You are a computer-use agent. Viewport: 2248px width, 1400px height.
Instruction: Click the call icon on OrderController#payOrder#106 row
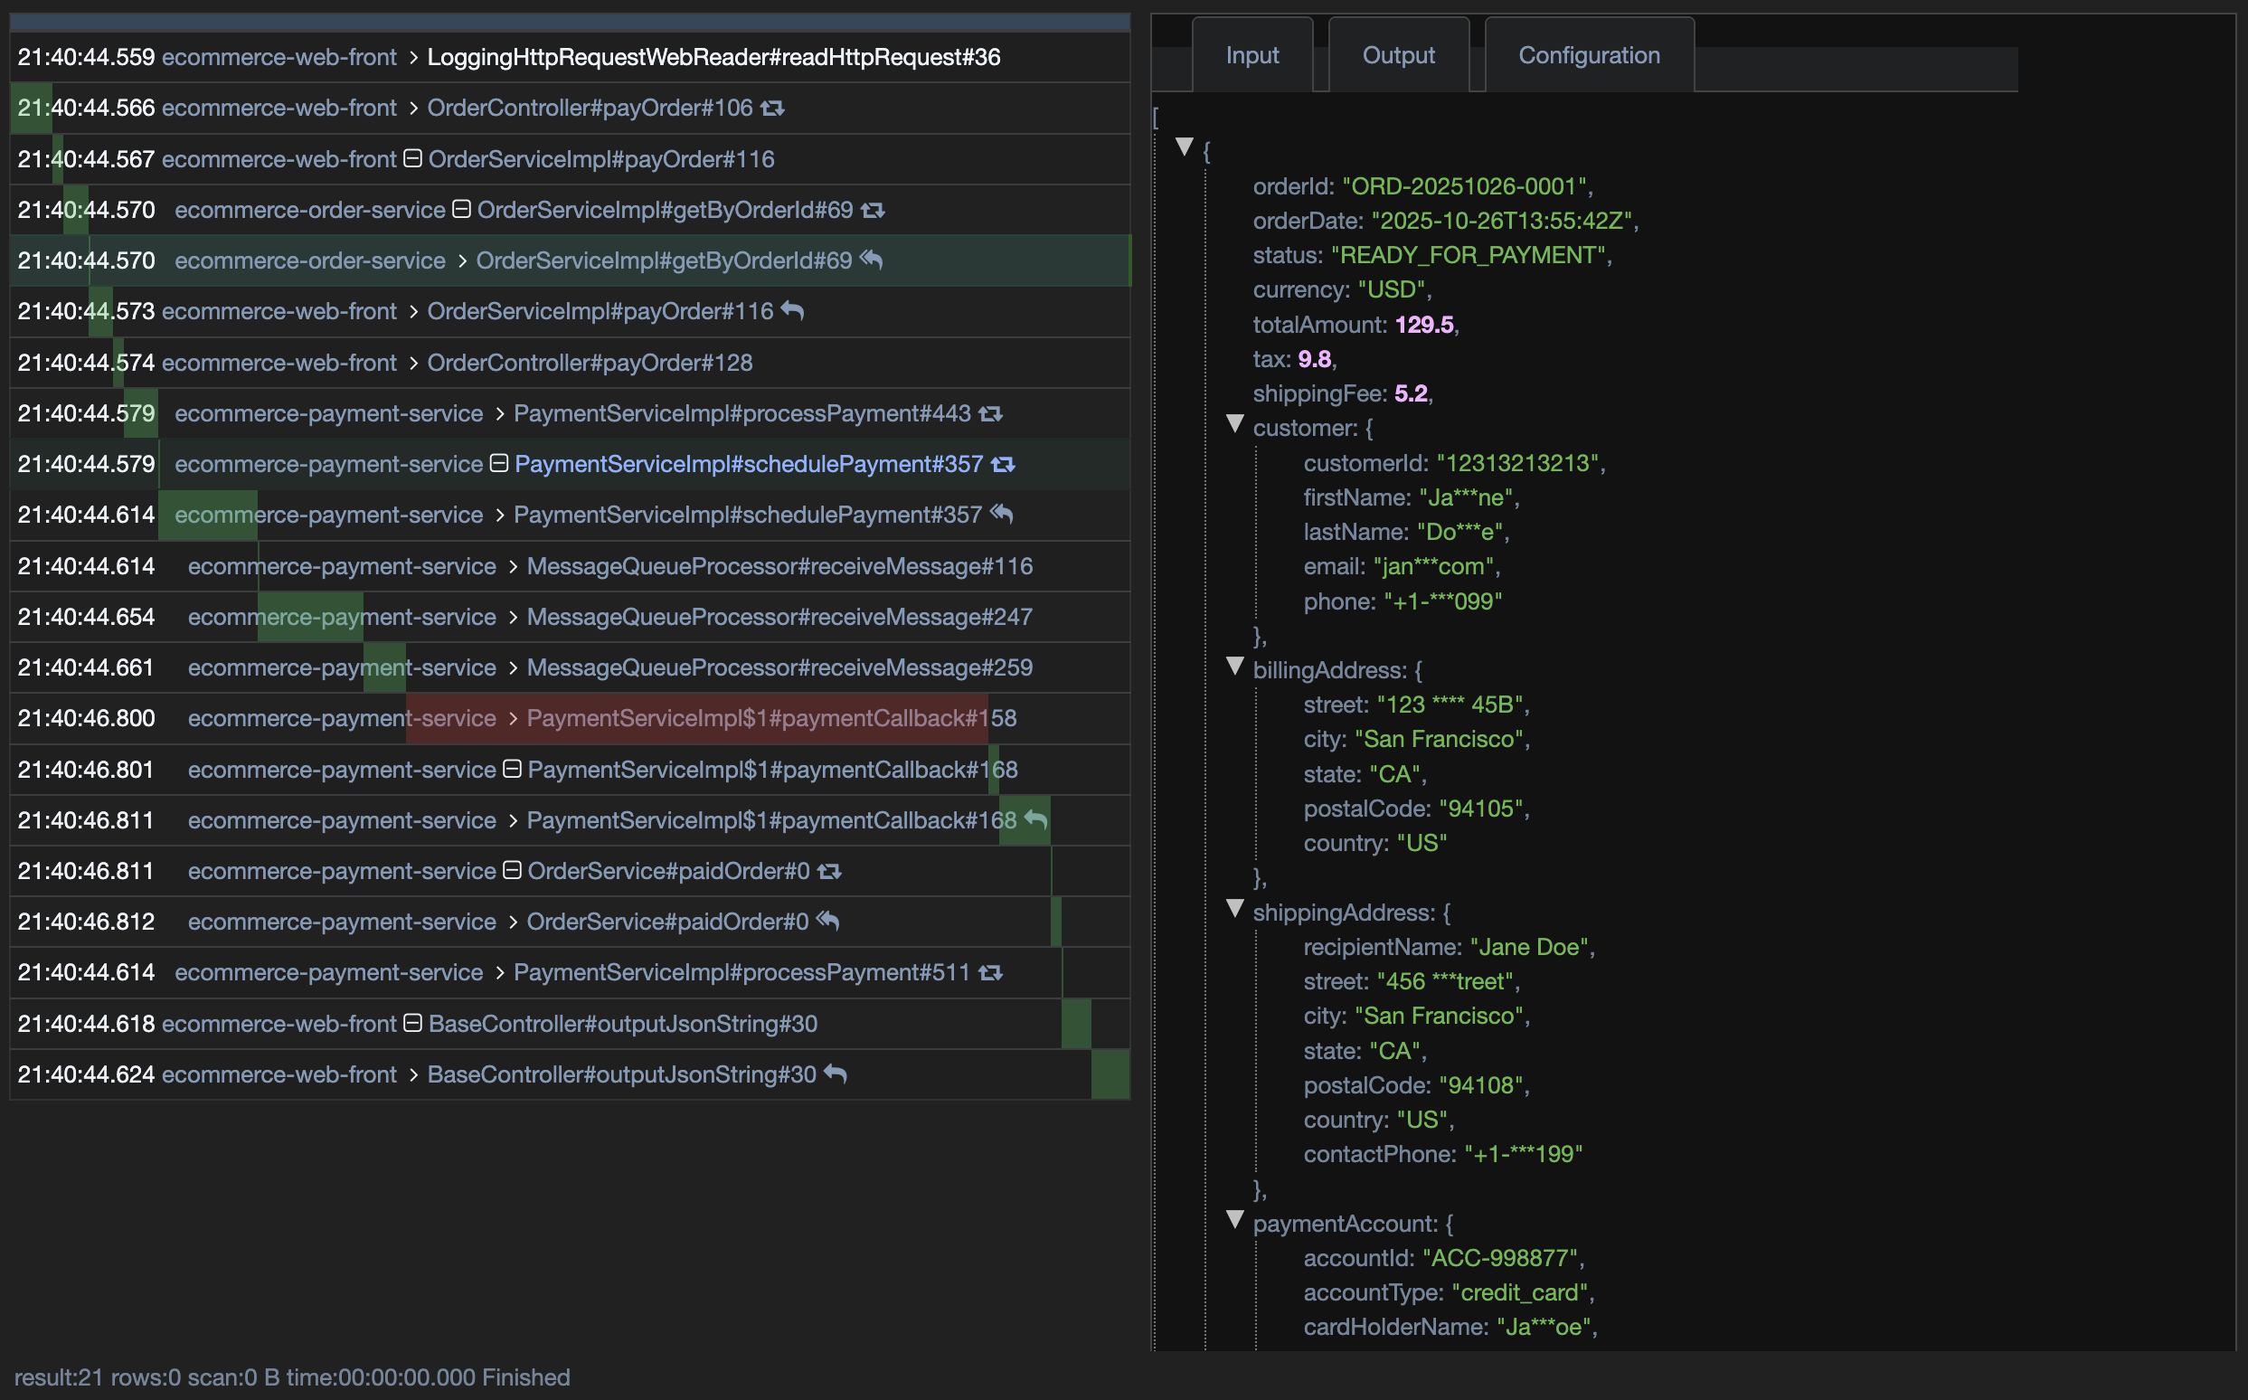(772, 109)
